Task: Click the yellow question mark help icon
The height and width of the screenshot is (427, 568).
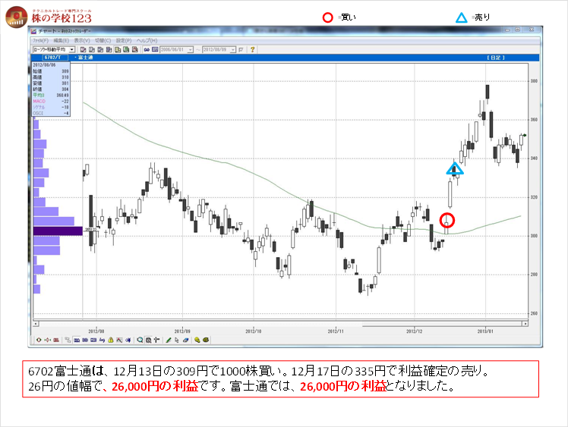Action: tap(252, 49)
